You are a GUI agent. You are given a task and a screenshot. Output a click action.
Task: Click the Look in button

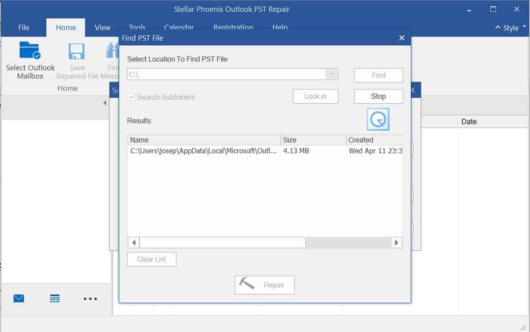[x=316, y=96]
